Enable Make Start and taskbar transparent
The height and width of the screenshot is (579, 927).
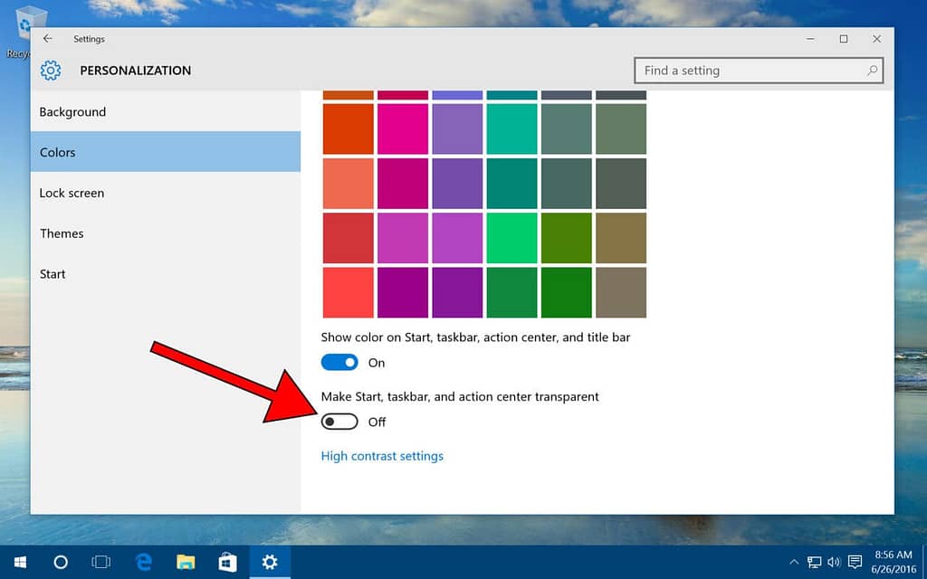(x=339, y=422)
